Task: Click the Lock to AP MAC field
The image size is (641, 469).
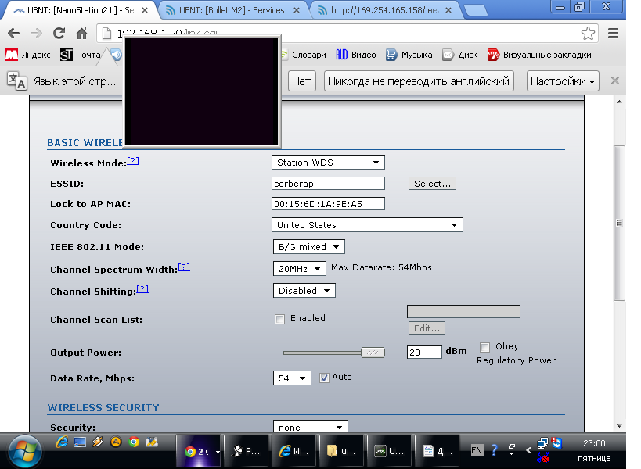Action: click(x=328, y=204)
